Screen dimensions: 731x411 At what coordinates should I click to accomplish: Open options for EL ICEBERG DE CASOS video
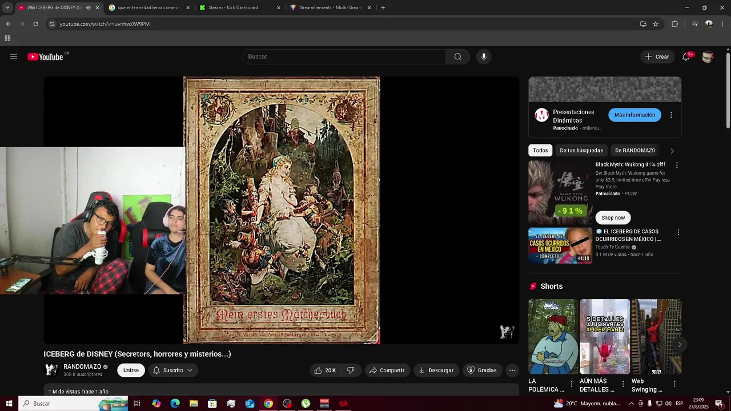coord(678,232)
